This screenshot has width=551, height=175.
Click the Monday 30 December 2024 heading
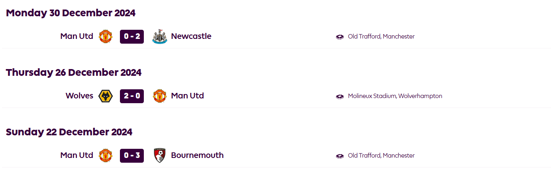point(71,13)
